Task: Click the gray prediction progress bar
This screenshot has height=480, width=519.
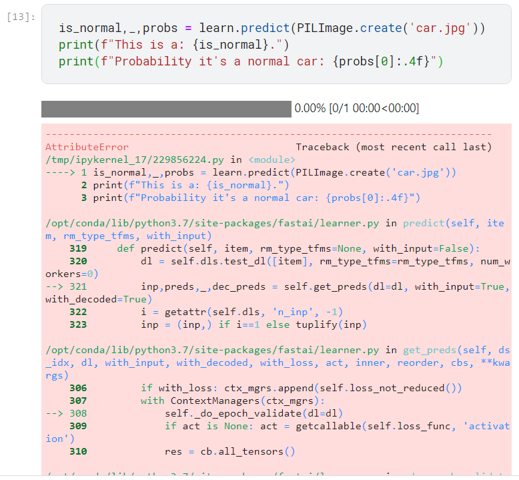Action: point(166,109)
